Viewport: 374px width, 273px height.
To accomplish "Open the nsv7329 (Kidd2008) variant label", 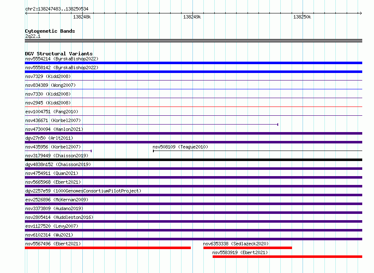I will [48, 76].
